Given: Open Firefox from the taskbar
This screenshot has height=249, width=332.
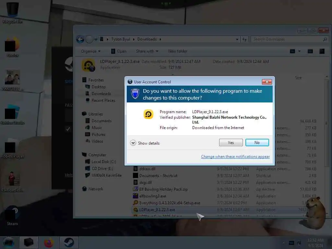Looking at the screenshot, I should [49, 243].
